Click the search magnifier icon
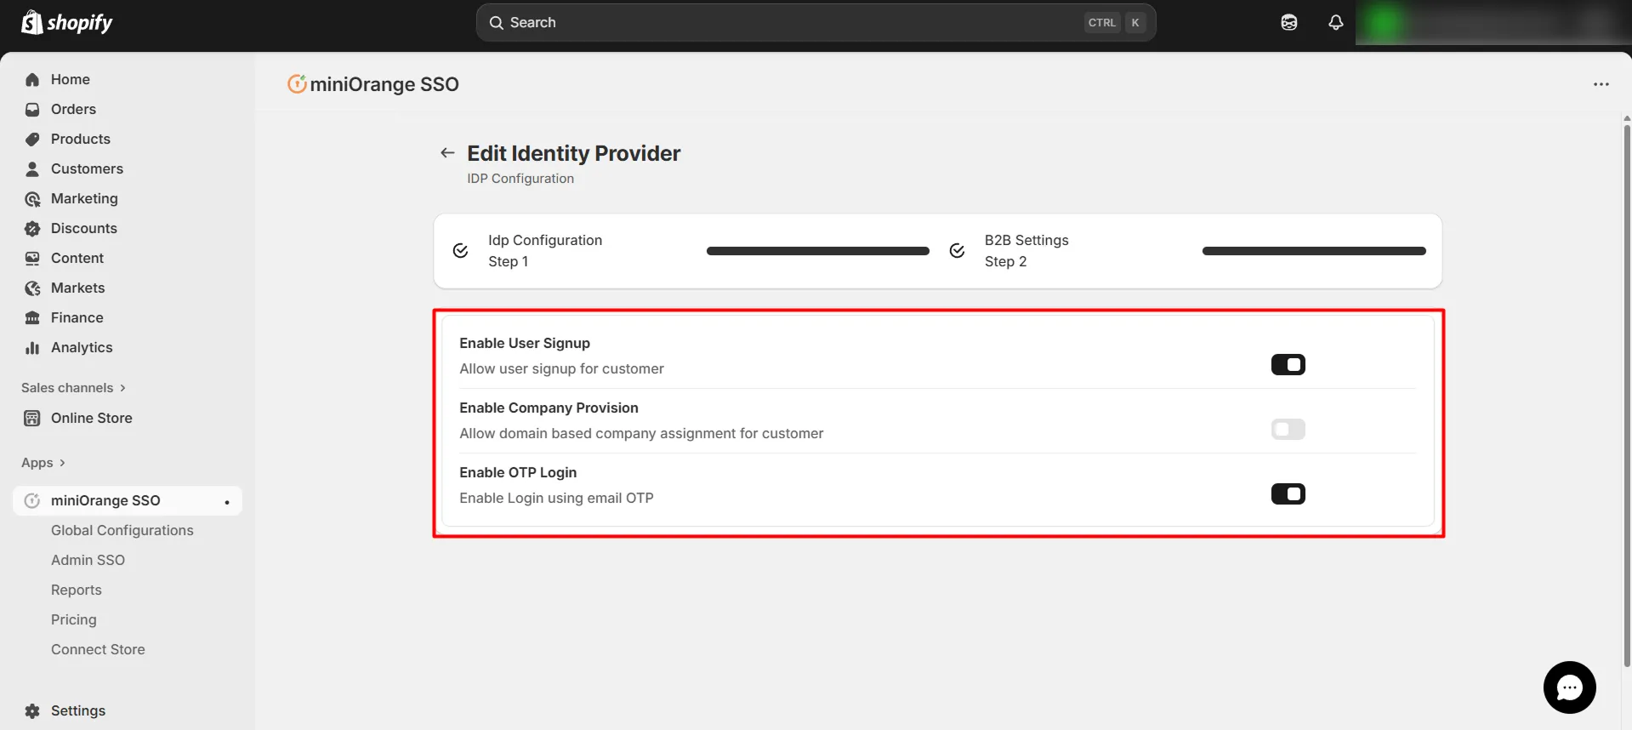The image size is (1632, 730). coord(497,23)
